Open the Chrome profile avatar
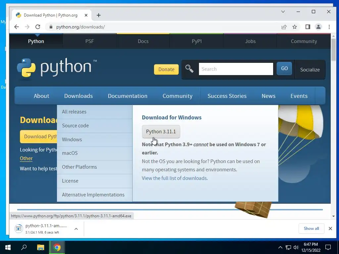Image resolution: width=339 pixels, height=254 pixels. pos(318,27)
